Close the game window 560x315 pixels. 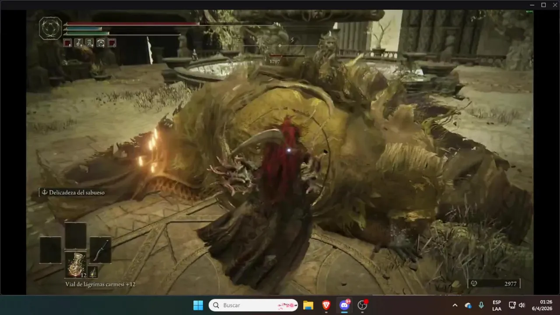click(x=554, y=5)
